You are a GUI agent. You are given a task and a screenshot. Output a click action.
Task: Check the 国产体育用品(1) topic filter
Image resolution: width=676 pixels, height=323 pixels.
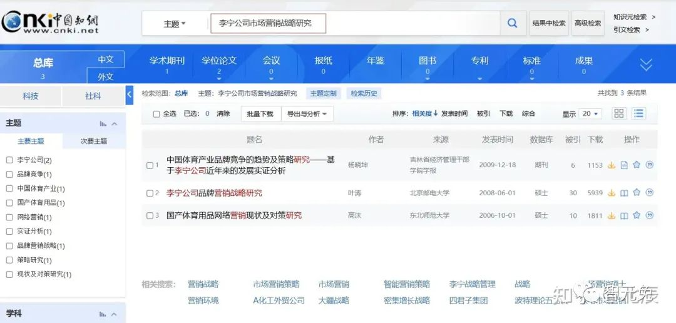point(9,203)
